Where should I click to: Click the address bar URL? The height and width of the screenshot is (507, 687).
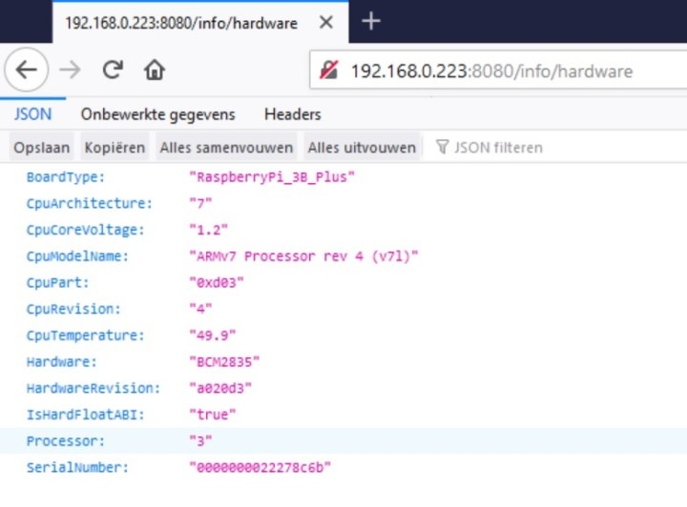(x=491, y=71)
